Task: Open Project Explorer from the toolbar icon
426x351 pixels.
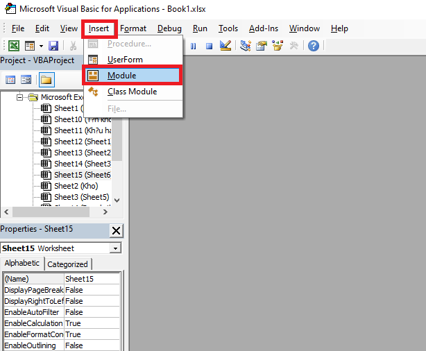Action: tap(246, 46)
